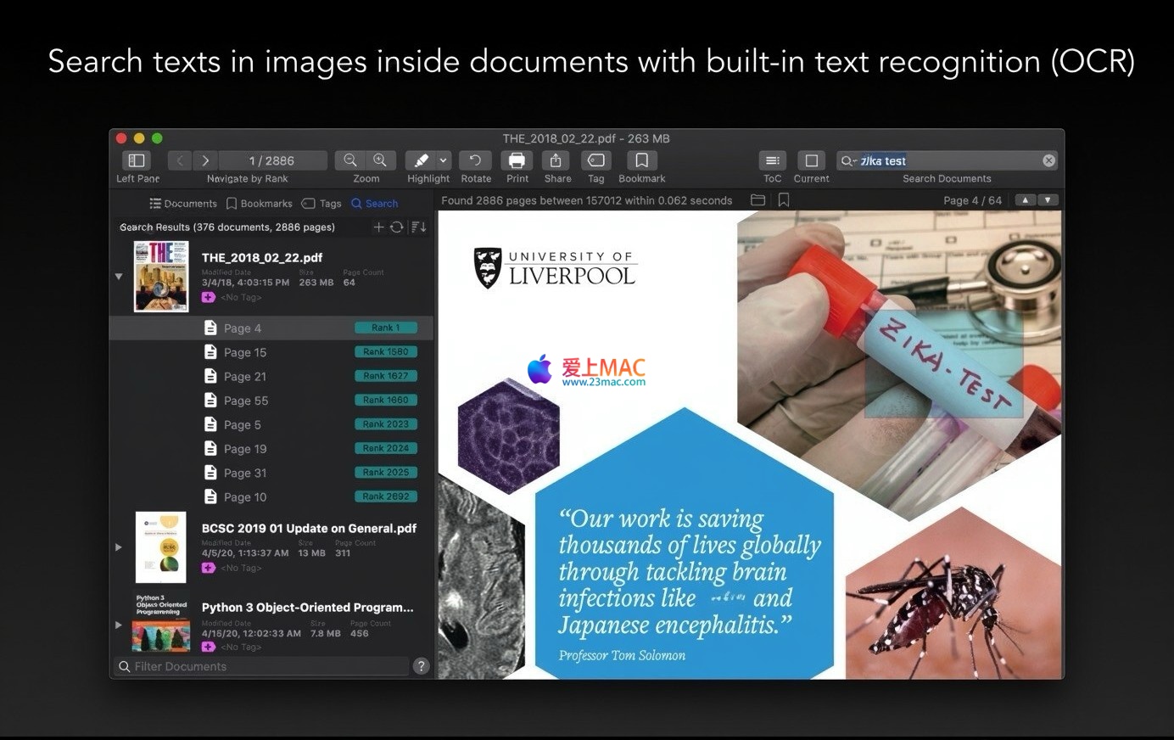1174x740 pixels.
Task: Select the Highlight pen tool
Action: tap(421, 160)
